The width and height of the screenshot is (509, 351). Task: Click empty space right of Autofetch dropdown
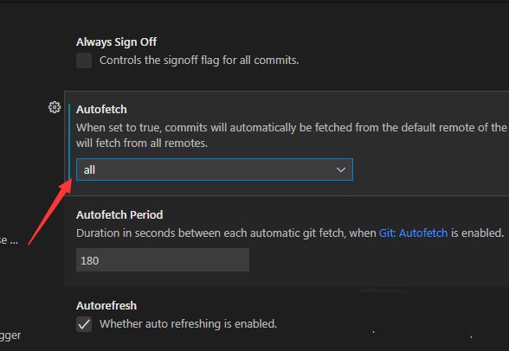tap(428, 169)
